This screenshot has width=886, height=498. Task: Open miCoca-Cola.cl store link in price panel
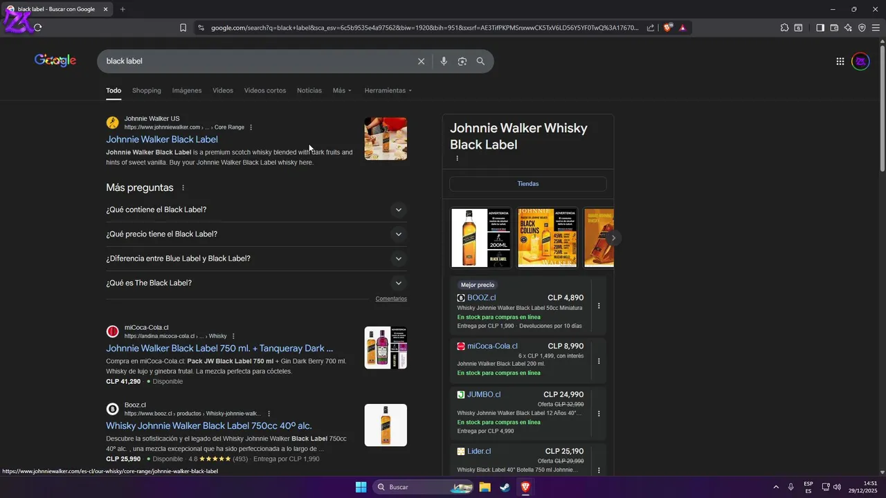pyautogui.click(x=492, y=346)
